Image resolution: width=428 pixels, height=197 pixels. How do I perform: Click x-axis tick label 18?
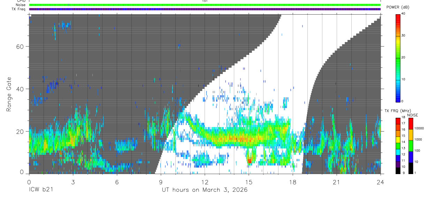click(x=292, y=182)
